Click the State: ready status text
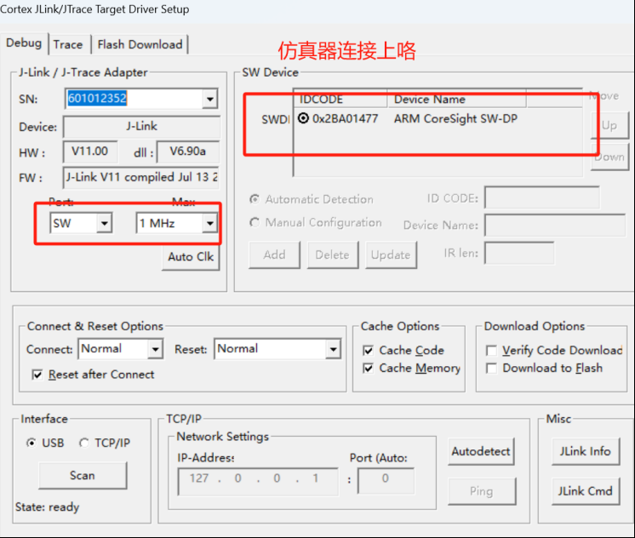The width and height of the screenshot is (635, 538). point(48,507)
